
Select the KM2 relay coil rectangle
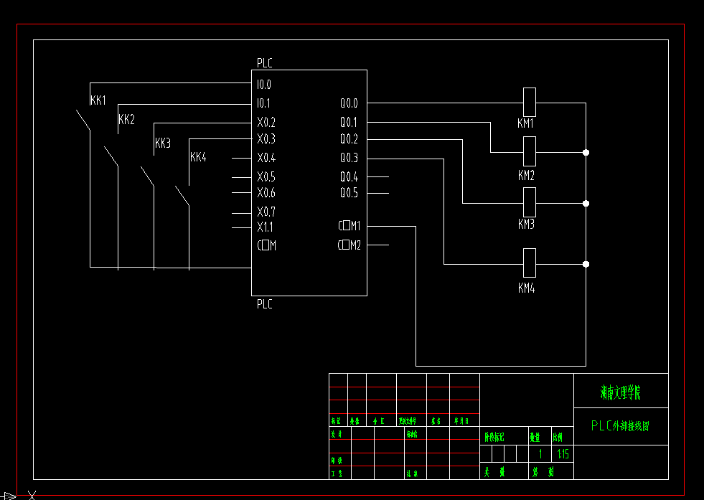530,151
